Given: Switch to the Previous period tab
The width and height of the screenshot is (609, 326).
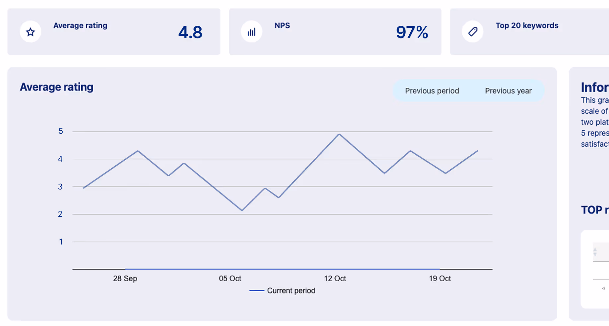Looking at the screenshot, I should tap(432, 90).
